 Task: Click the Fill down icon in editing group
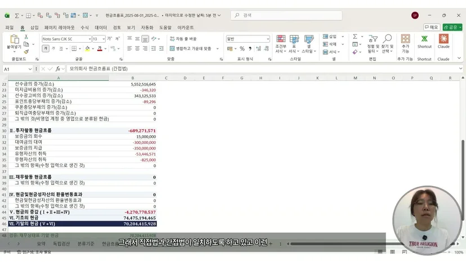(x=355, y=44)
